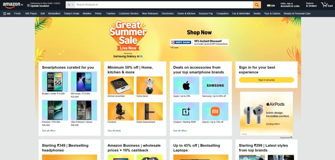Click the AirPods sponsored ad banner
335x160 pixels.
(x=266, y=114)
